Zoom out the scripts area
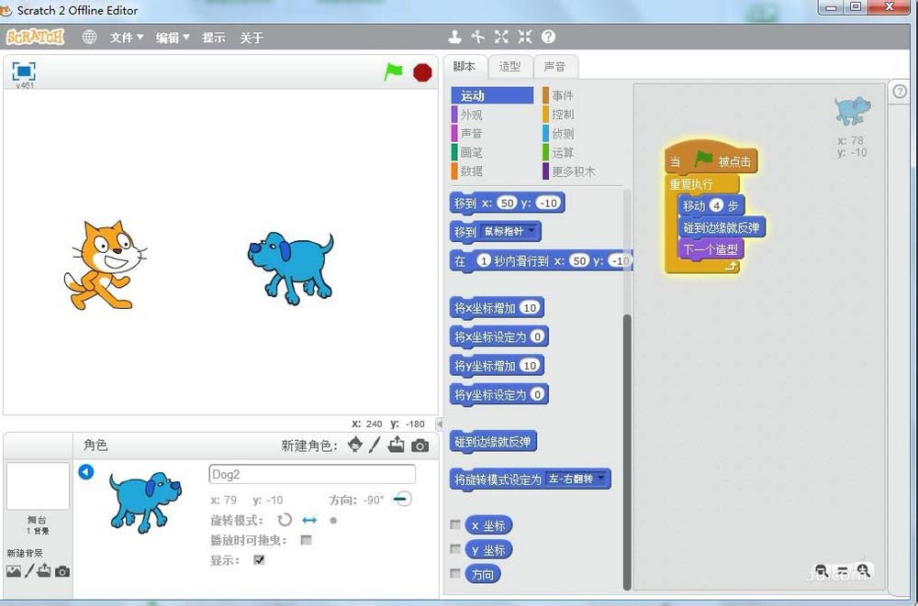 point(821,570)
